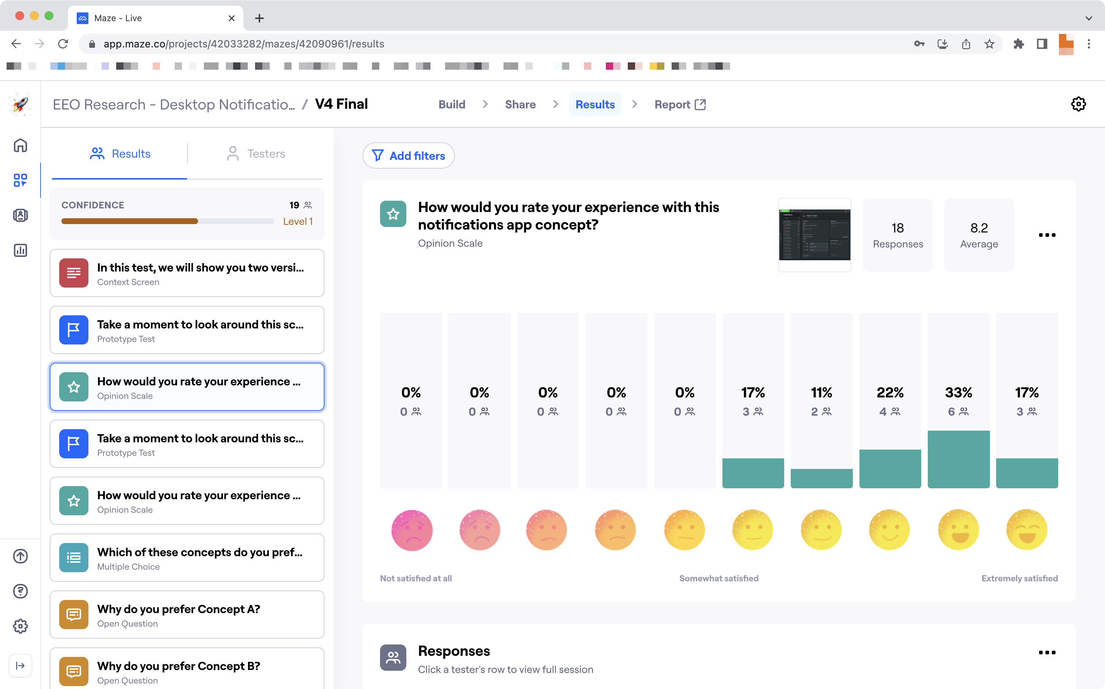The height and width of the screenshot is (689, 1105).
Task: Open the testers panel icon in sidebar
Action: [x=20, y=215]
